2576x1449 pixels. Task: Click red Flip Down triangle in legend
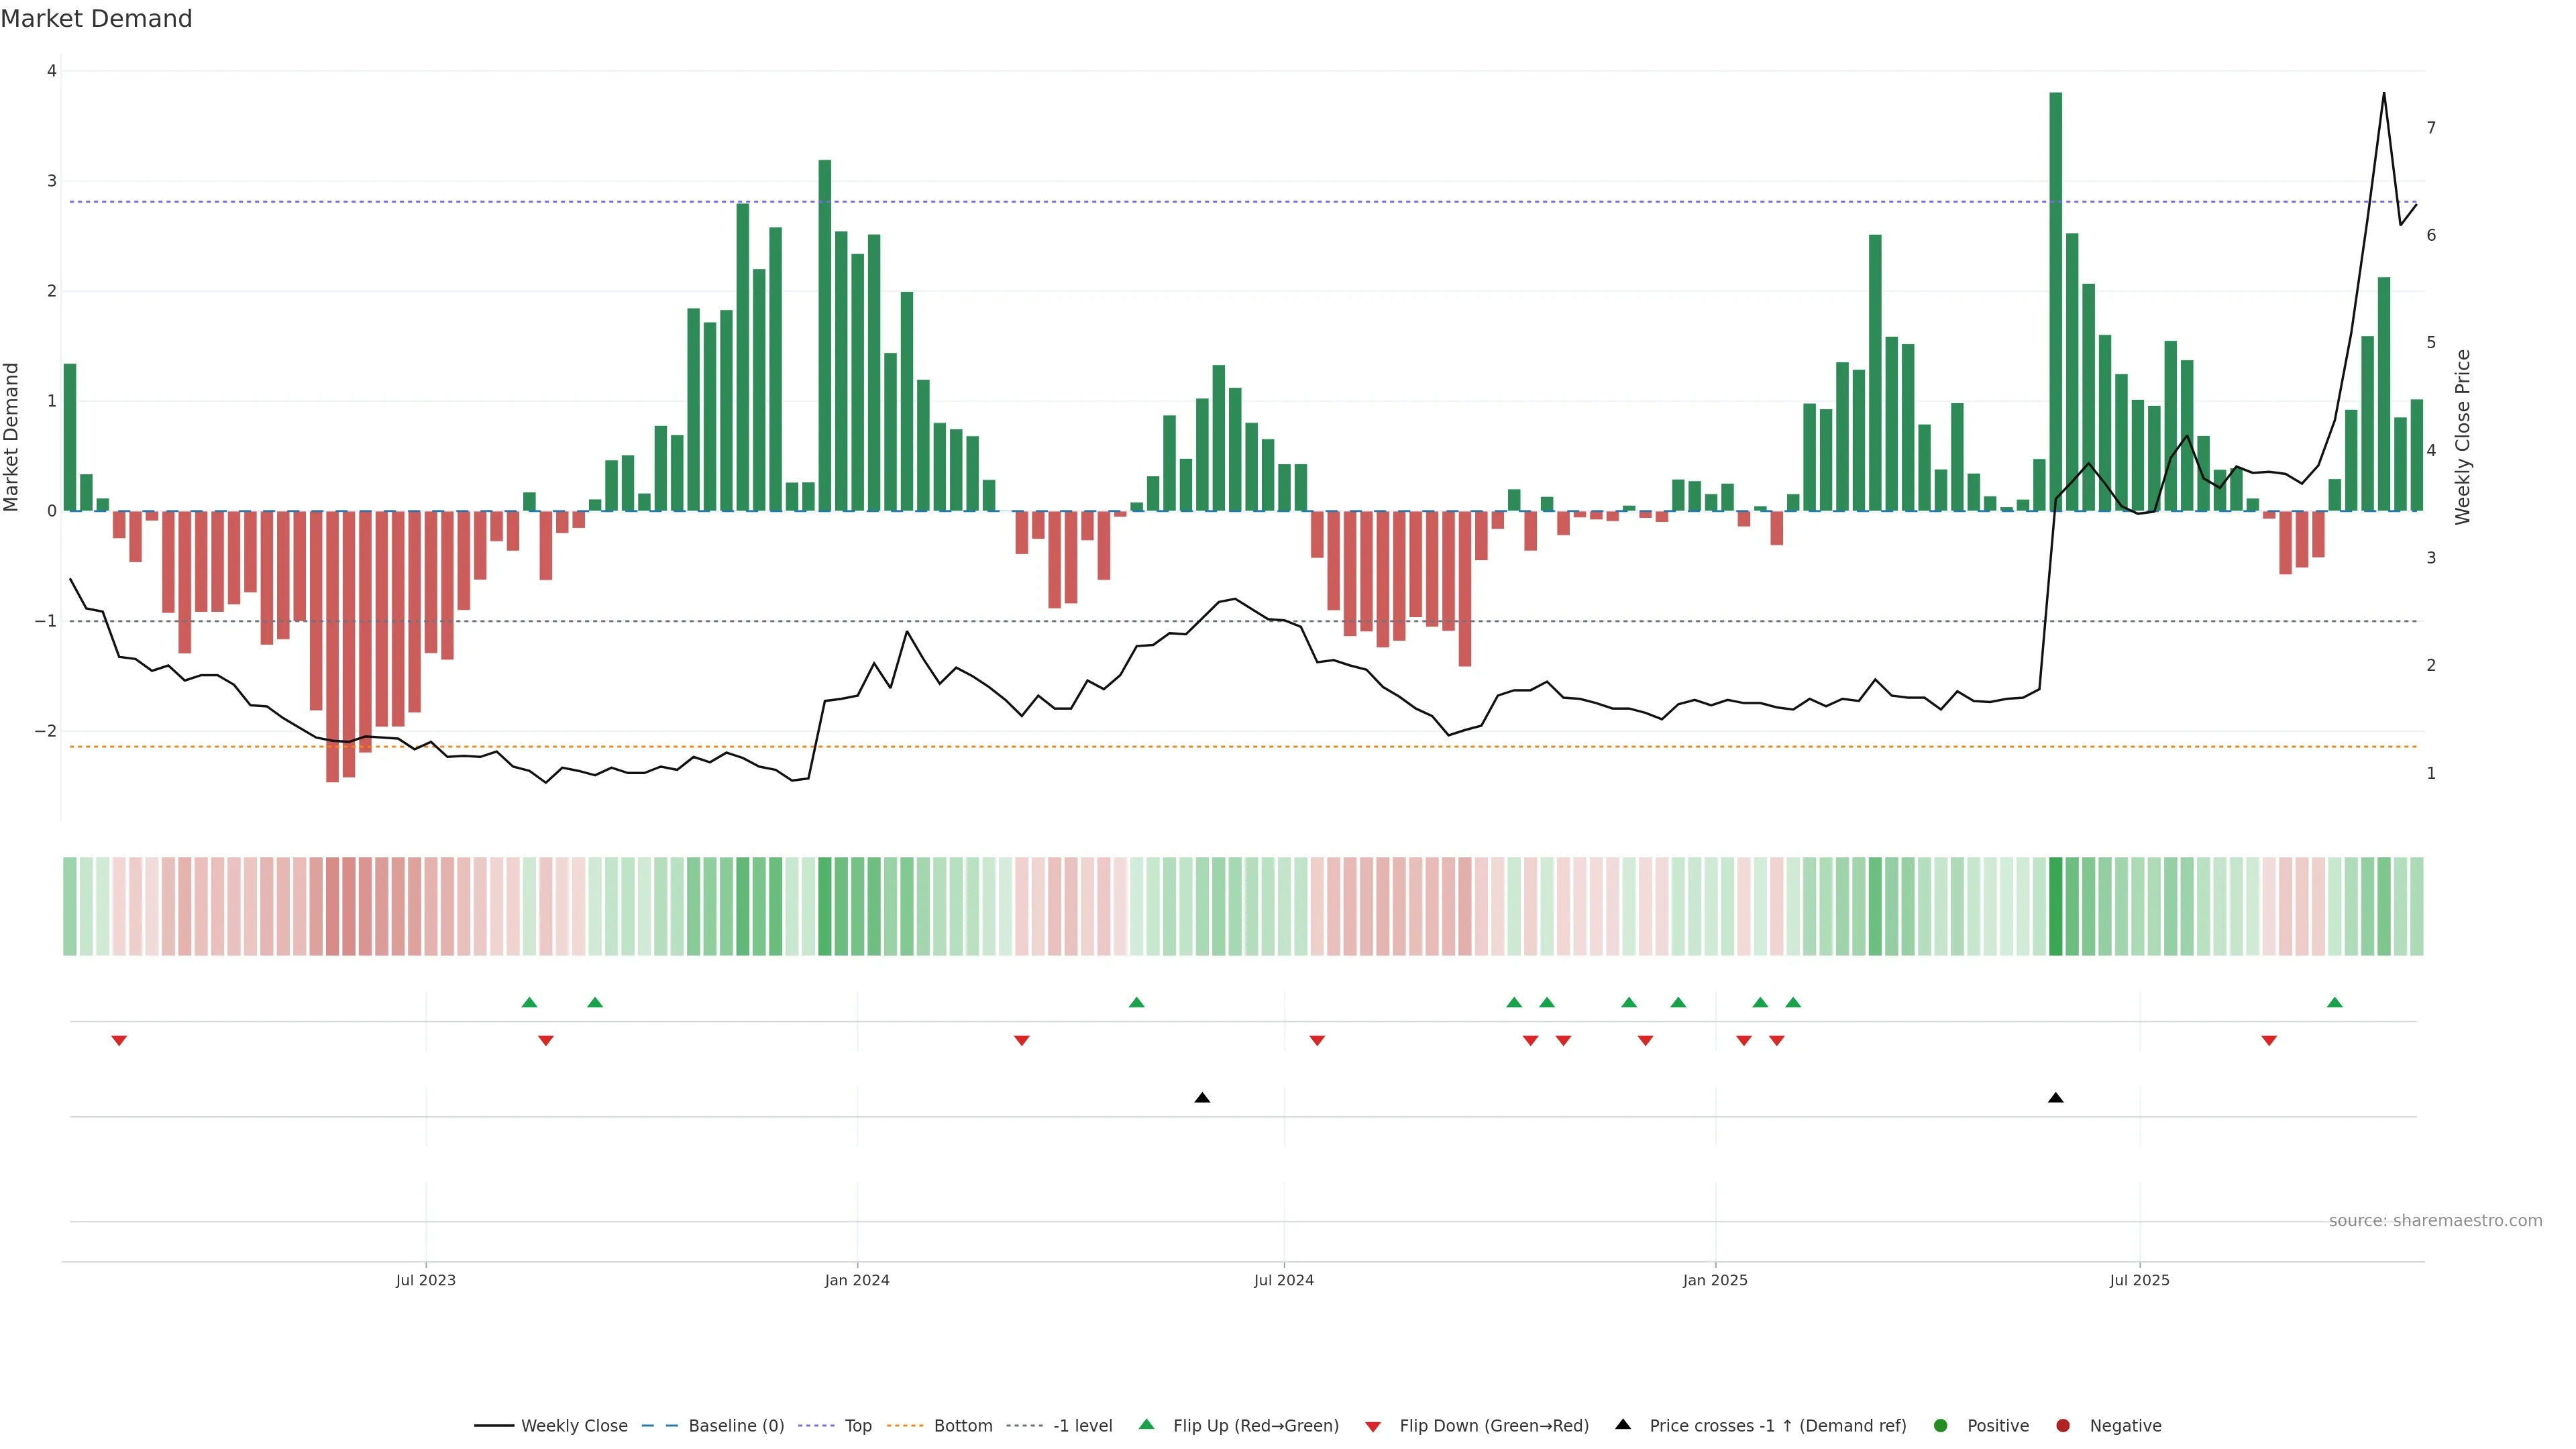[x=1373, y=1427]
